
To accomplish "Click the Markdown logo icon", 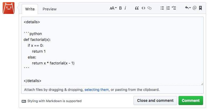I will click(x=24, y=101).
